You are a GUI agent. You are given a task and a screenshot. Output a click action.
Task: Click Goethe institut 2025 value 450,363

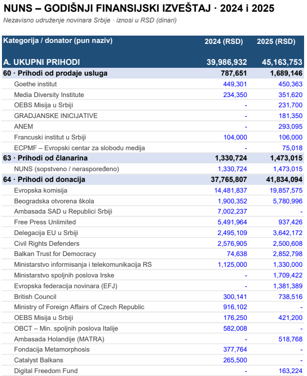click(x=290, y=84)
